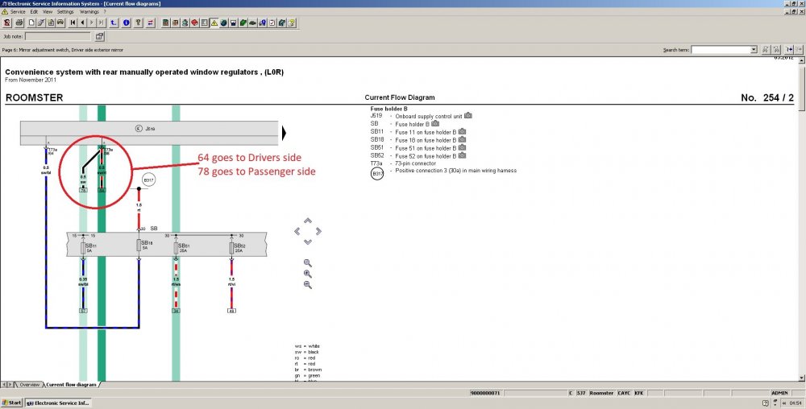The height and width of the screenshot is (409, 806).
Task: Click the car icon in the toolbar
Action: click(x=60, y=23)
